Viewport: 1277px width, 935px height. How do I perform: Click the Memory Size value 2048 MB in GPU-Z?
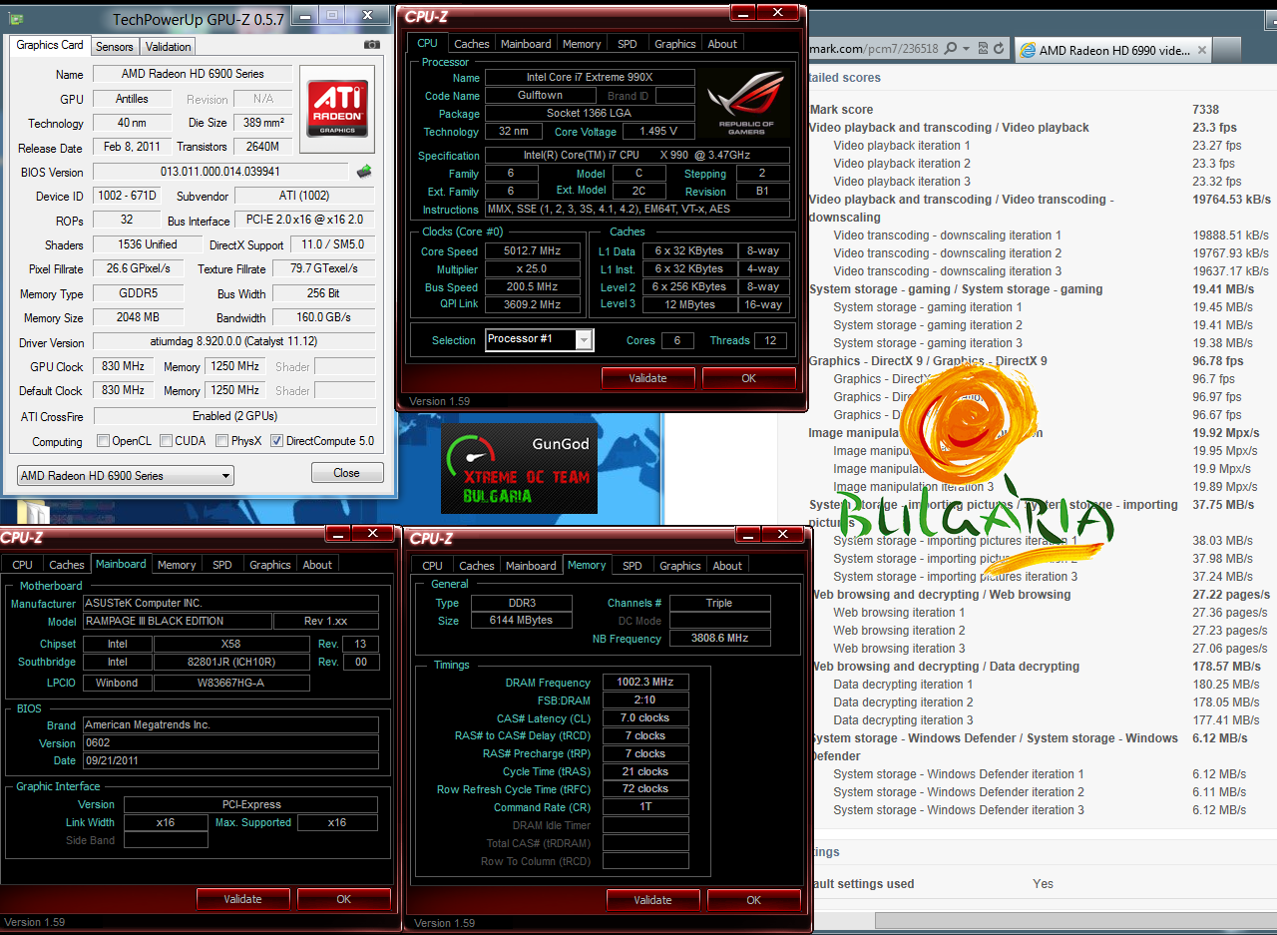click(x=138, y=317)
